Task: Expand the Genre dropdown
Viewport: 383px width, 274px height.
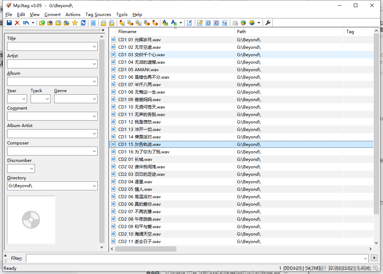Action: click(94, 99)
